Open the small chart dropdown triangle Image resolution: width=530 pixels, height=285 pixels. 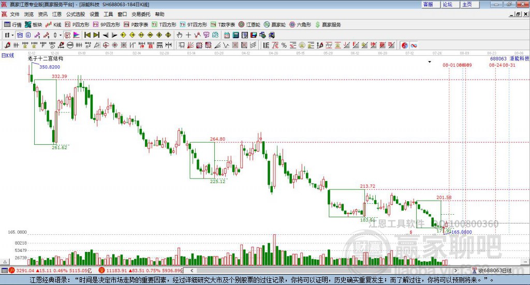click(x=430, y=62)
